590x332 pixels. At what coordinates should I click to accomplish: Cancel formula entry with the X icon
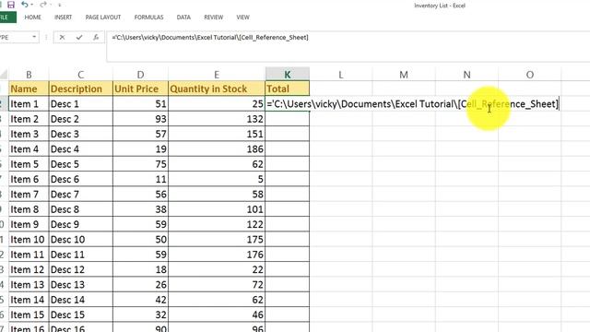pyautogui.click(x=62, y=37)
